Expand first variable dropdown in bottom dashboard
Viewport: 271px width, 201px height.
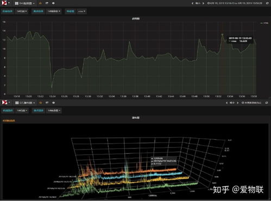click(x=22, y=111)
